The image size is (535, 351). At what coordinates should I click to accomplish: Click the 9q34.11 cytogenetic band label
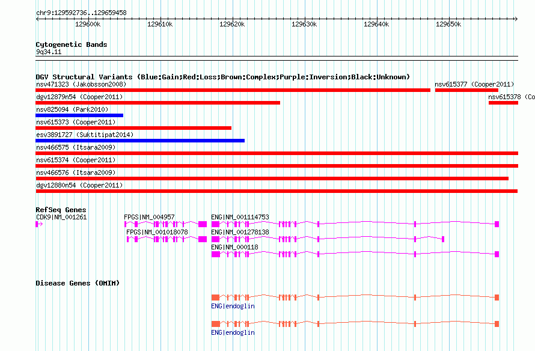(49, 52)
